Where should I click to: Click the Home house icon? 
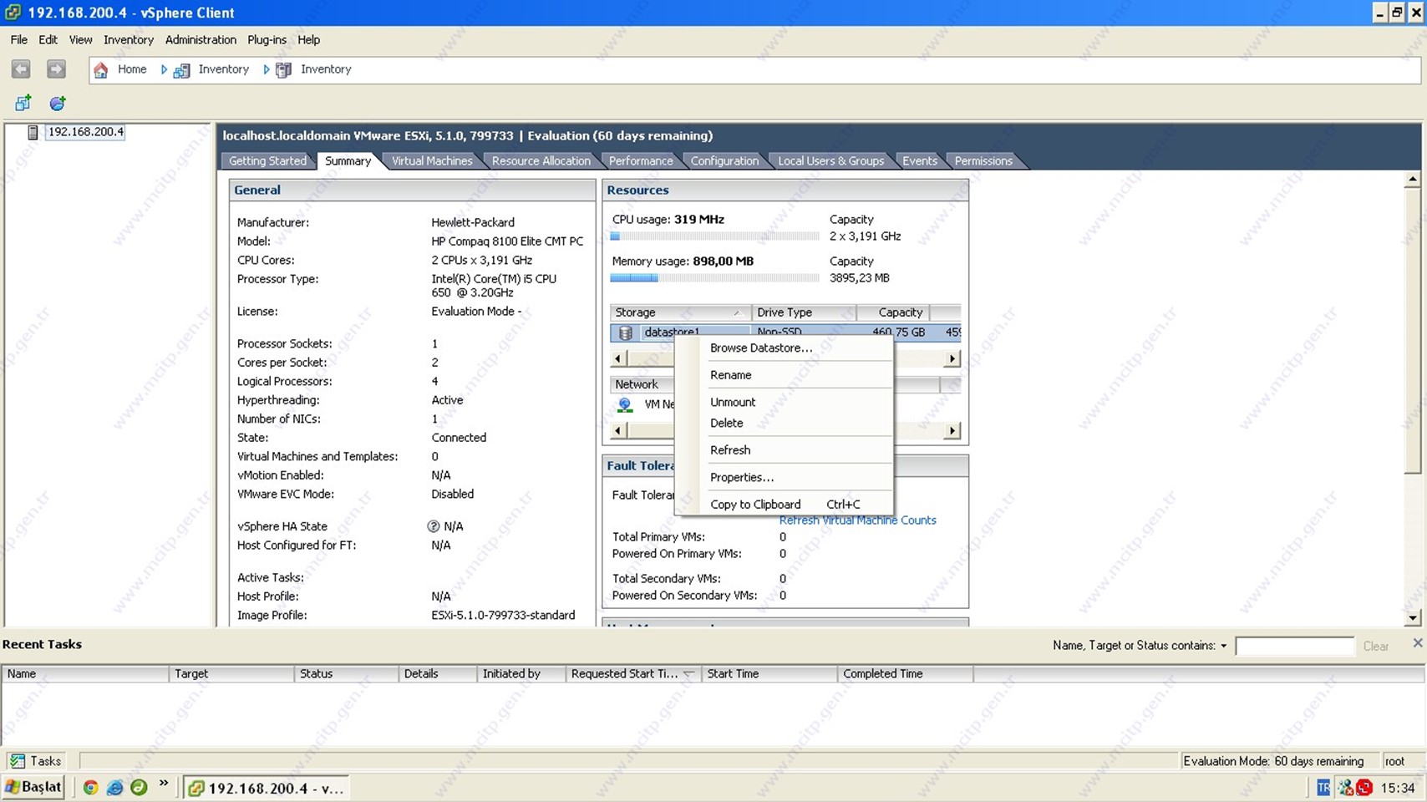click(101, 70)
